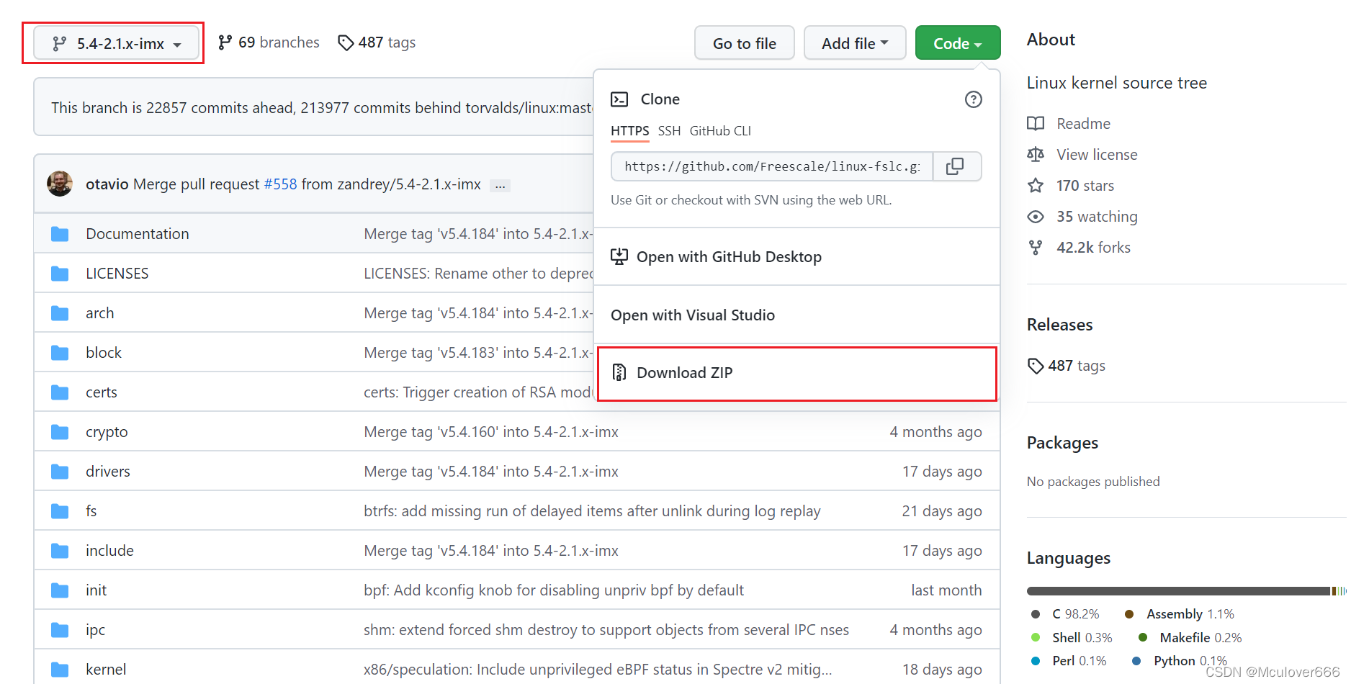Open the certs directory
The image size is (1351, 684).
102,392
